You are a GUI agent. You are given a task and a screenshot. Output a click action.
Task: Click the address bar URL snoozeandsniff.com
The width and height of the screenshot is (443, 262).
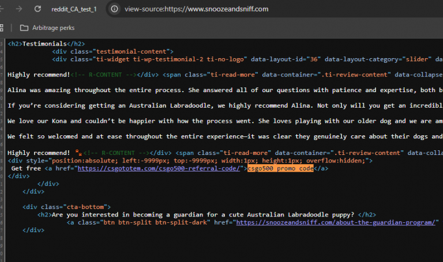pos(196,9)
